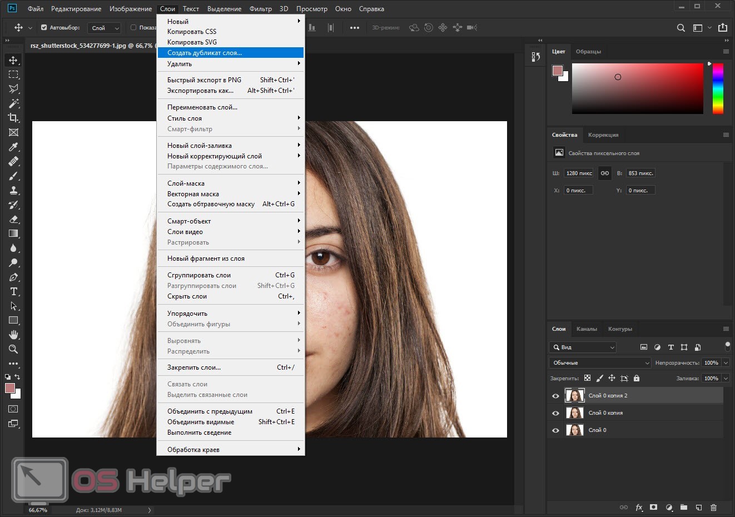
Task: Add layer style fx button
Action: coord(639,508)
